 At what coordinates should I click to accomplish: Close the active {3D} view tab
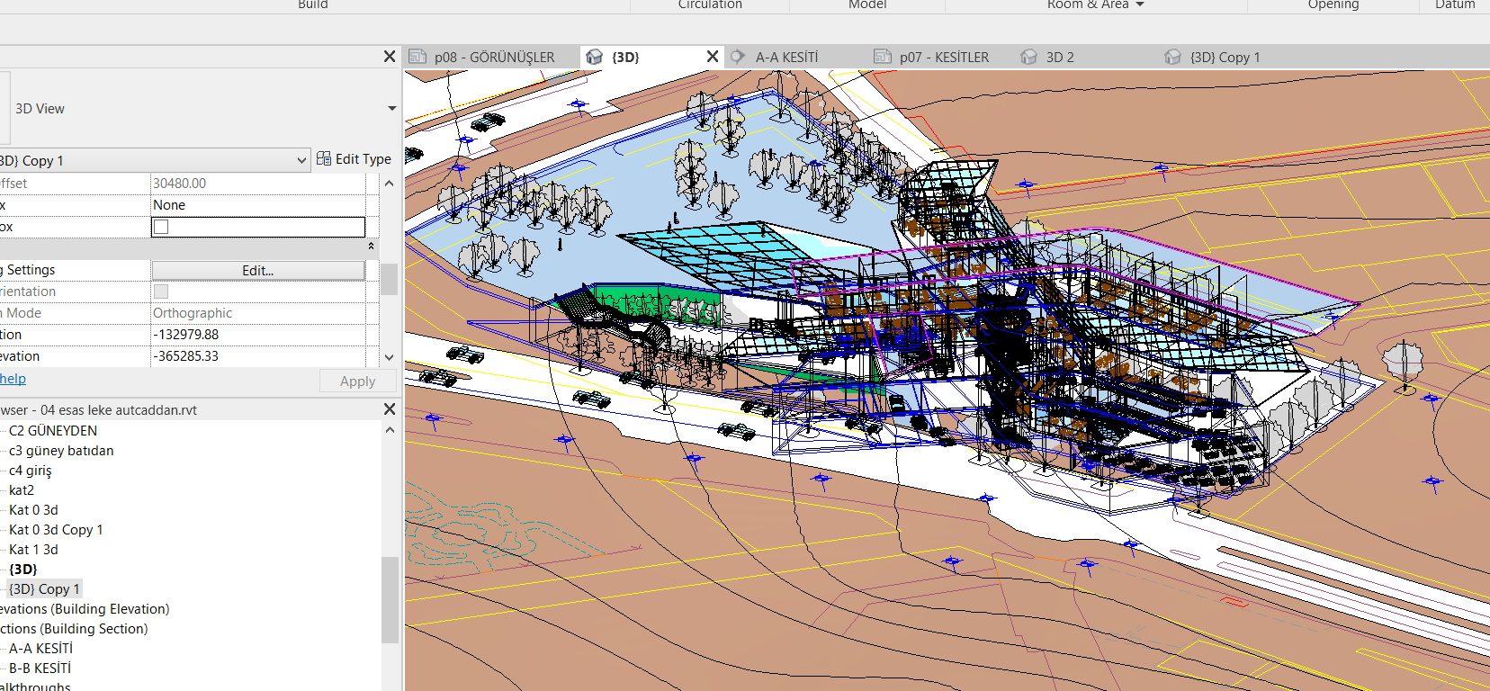[x=713, y=57]
